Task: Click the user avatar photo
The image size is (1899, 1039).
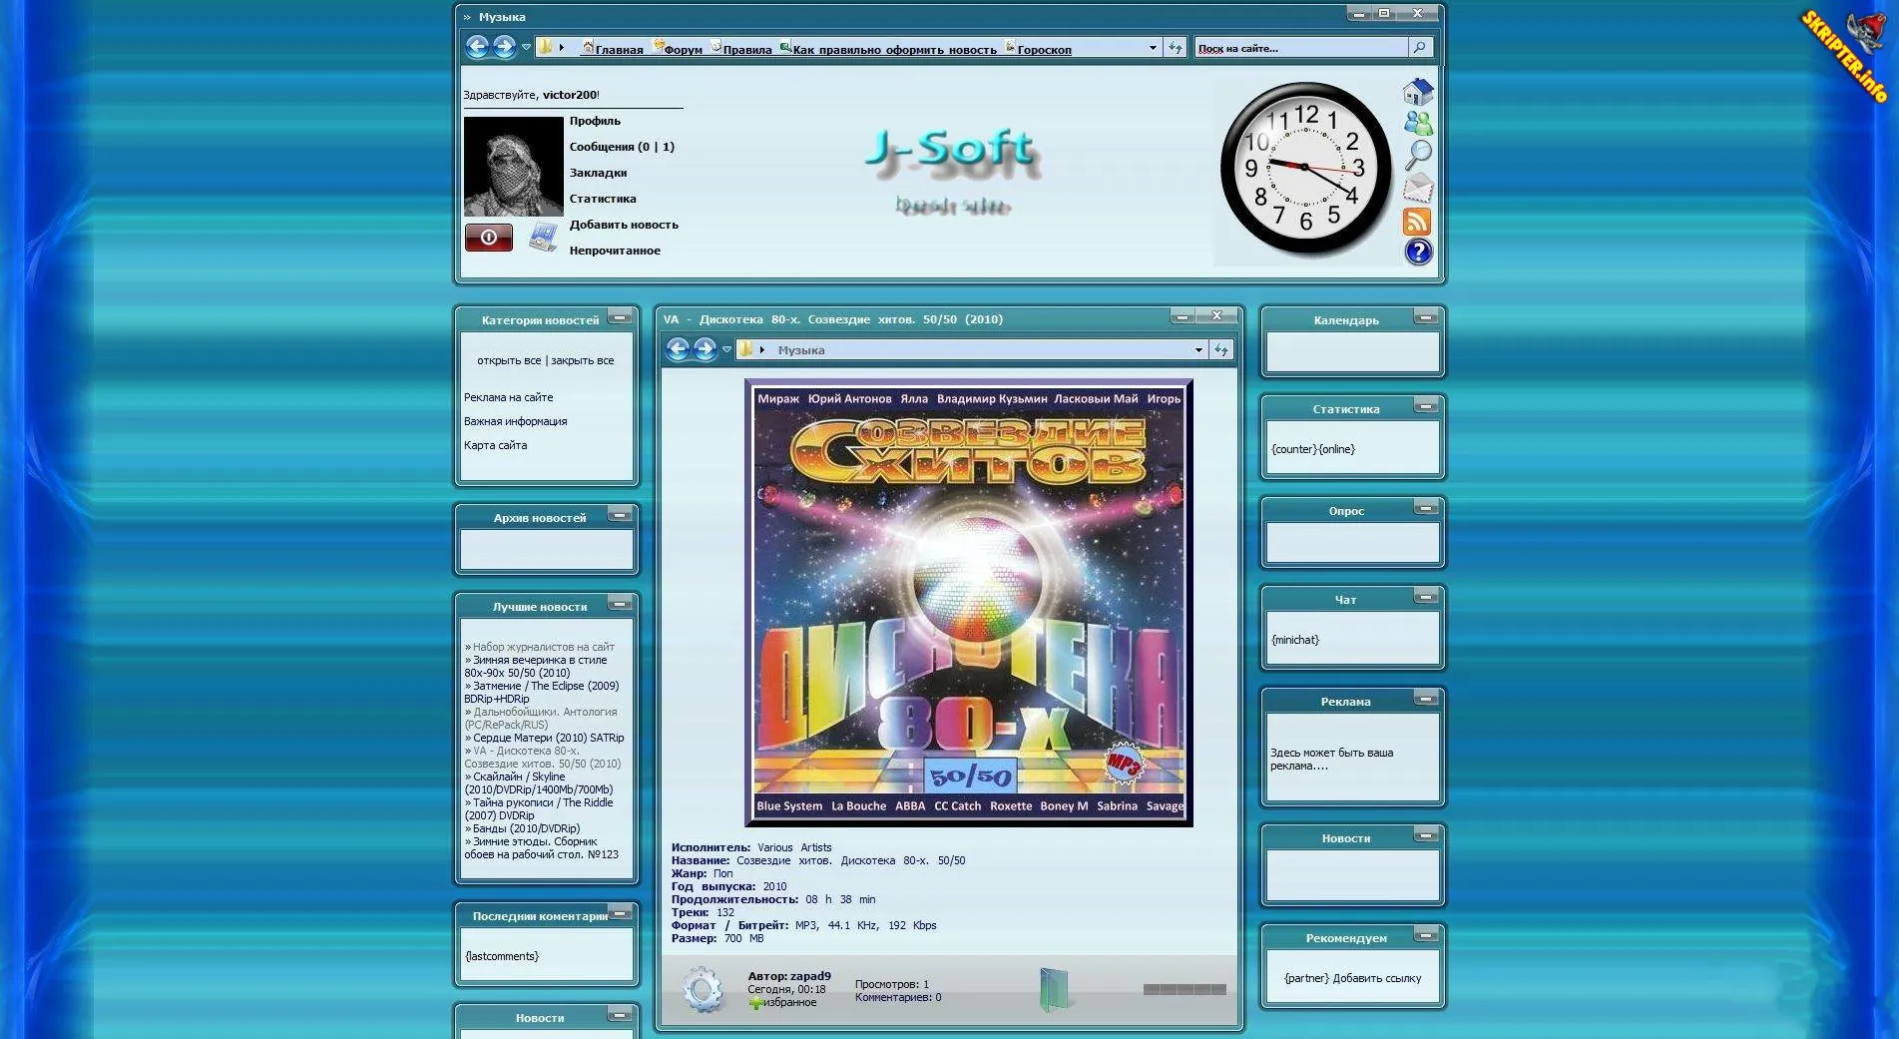Action: pyautogui.click(x=514, y=167)
